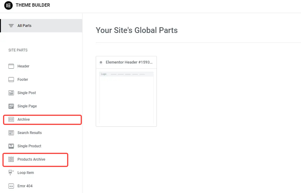Click the gray status dot on header card
This screenshot has width=301, height=193.
[101, 63]
